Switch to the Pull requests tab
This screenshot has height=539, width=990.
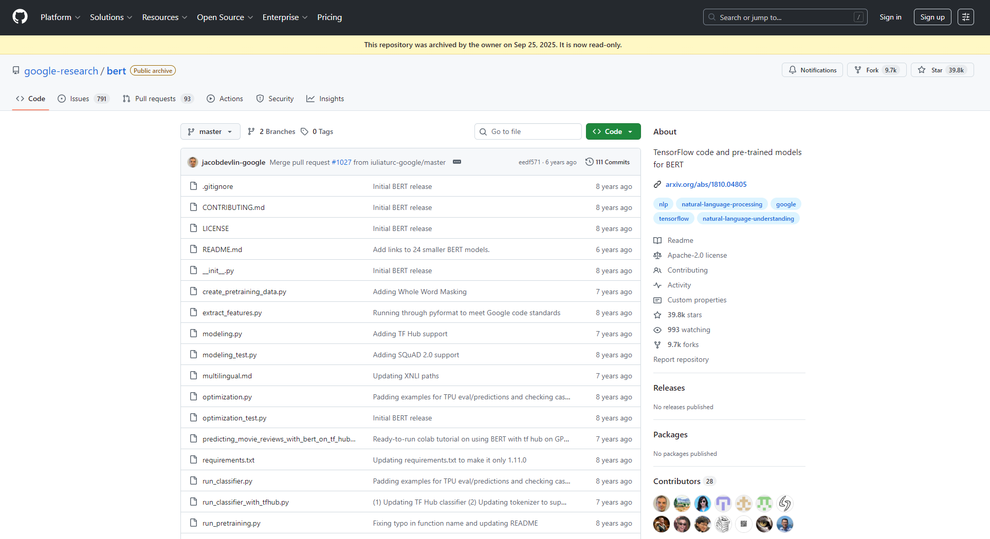158,99
